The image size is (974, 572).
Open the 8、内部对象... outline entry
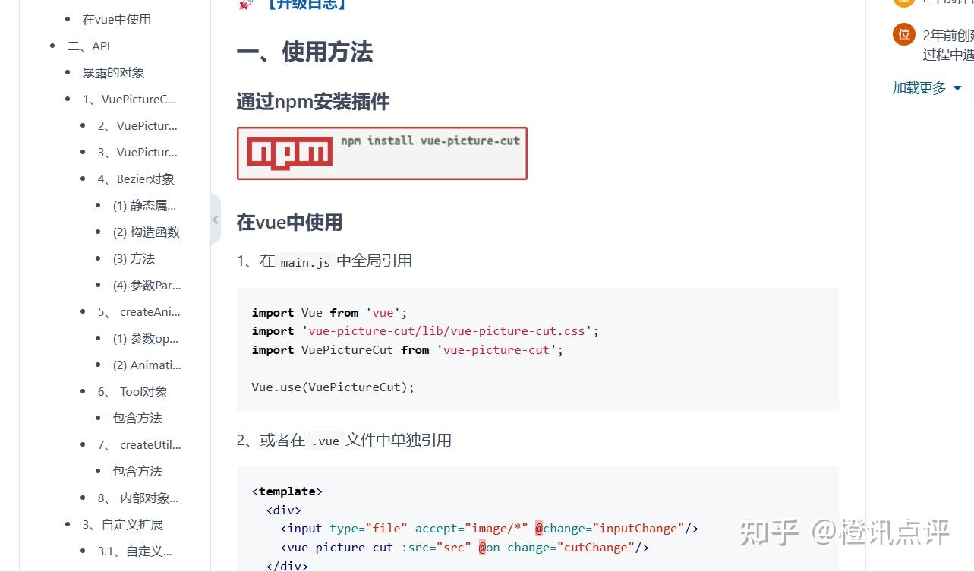[138, 498]
